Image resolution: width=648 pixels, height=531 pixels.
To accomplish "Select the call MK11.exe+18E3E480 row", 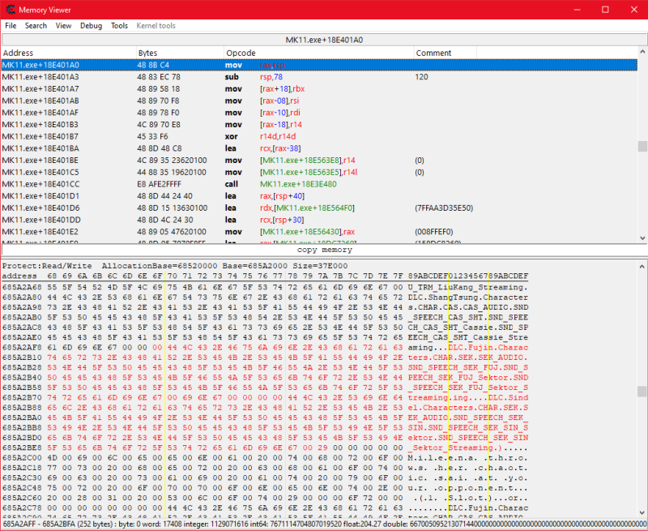I will click(319, 184).
